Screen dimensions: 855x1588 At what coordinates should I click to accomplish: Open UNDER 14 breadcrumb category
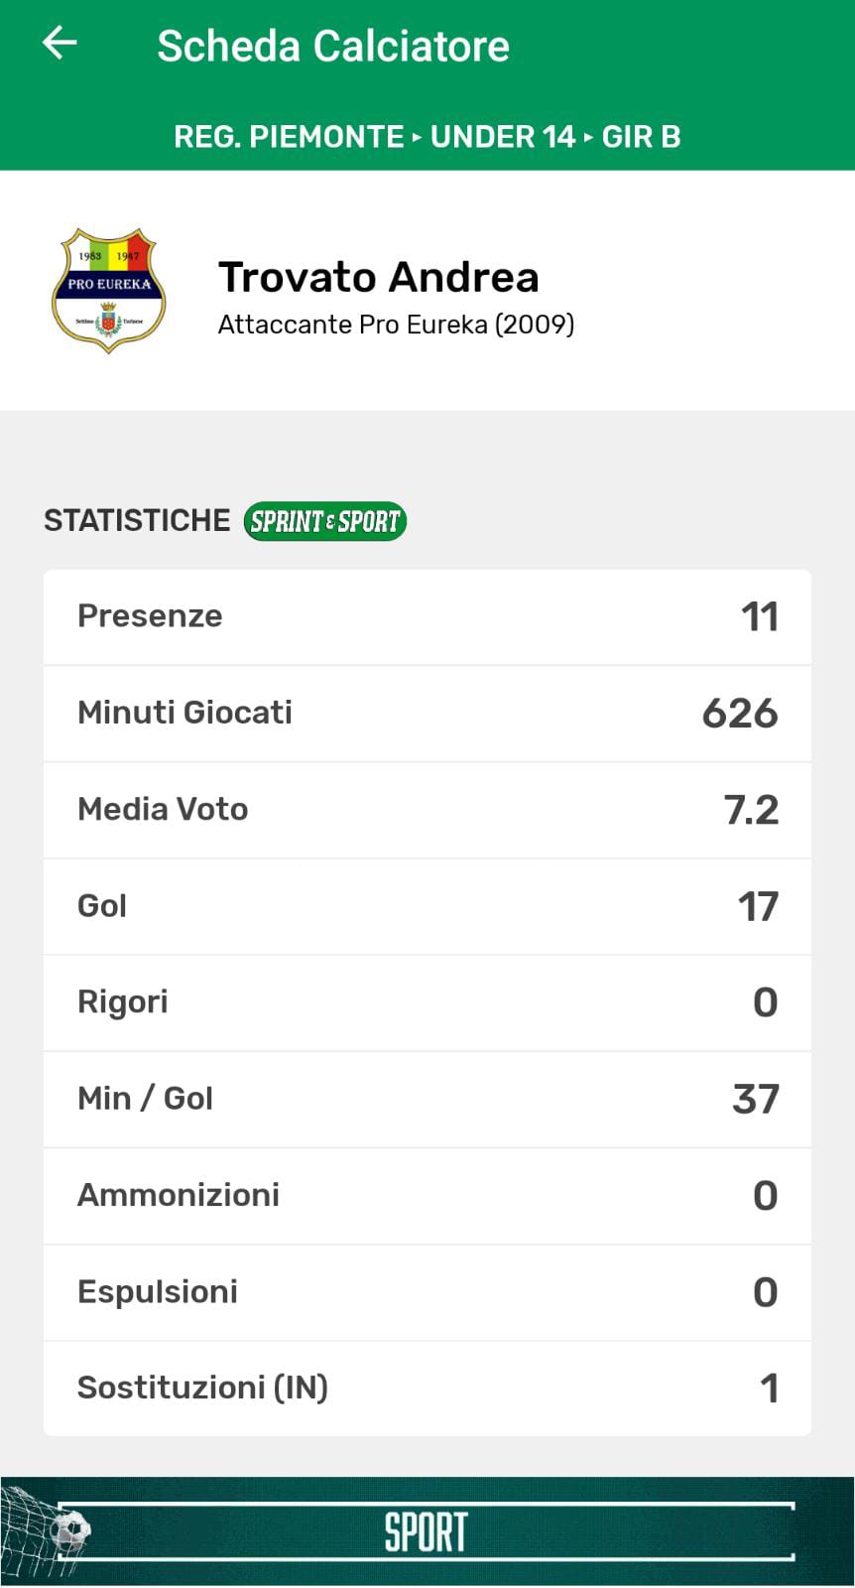click(503, 136)
